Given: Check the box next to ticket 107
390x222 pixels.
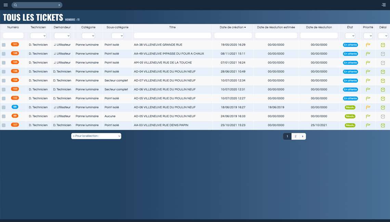Looking at the screenshot, I should click(4, 125).
